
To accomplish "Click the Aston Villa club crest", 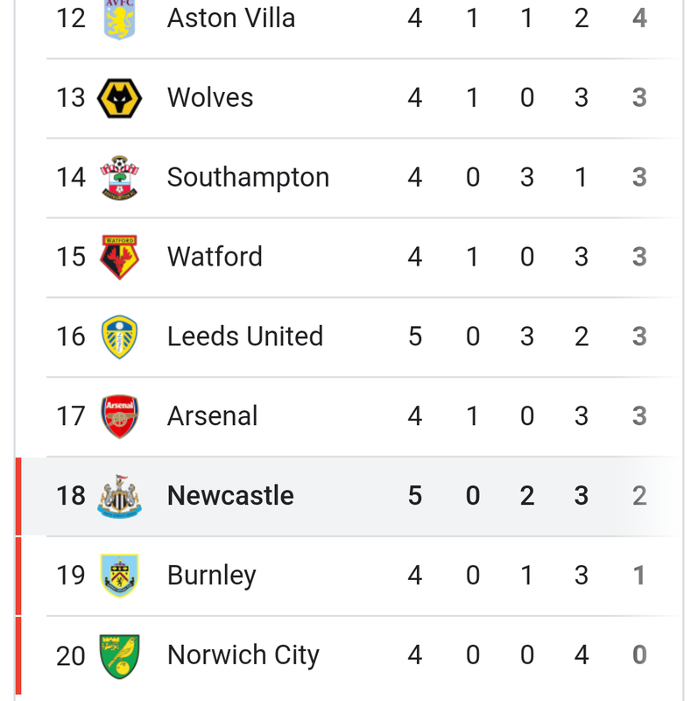I will [119, 19].
